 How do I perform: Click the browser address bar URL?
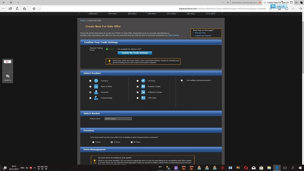click(x=222, y=8)
